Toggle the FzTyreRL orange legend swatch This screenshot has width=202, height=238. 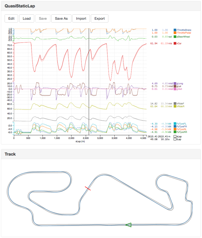pos(175,129)
